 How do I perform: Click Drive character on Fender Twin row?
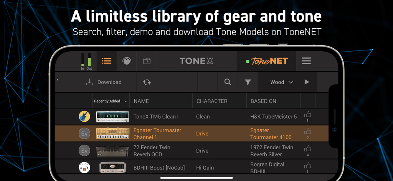point(202,151)
